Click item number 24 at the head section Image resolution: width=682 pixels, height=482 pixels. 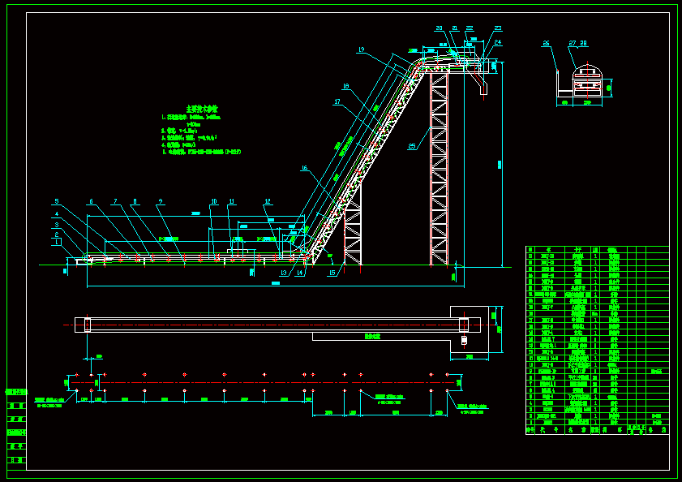coord(498,43)
